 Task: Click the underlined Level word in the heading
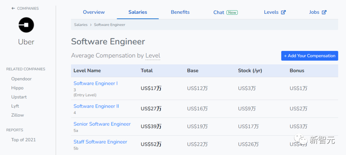coord(153,56)
